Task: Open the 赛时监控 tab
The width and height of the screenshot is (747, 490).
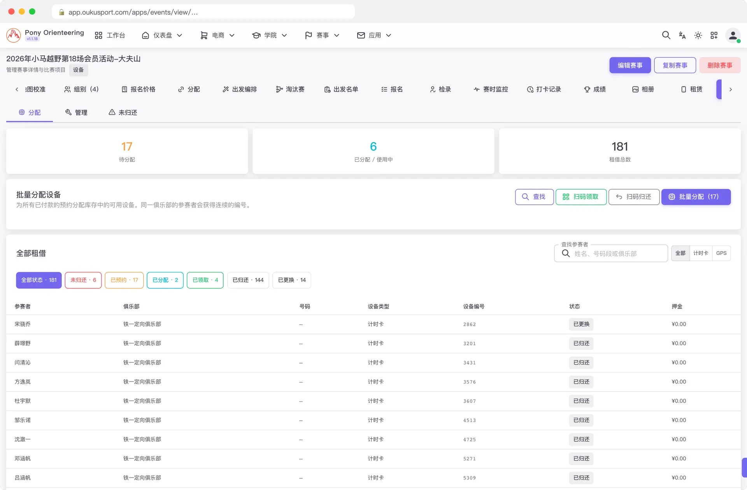Action: tap(491, 90)
